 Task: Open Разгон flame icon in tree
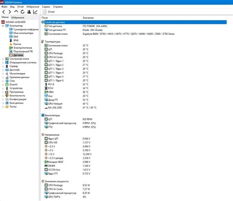pyautogui.click(x=11, y=44)
